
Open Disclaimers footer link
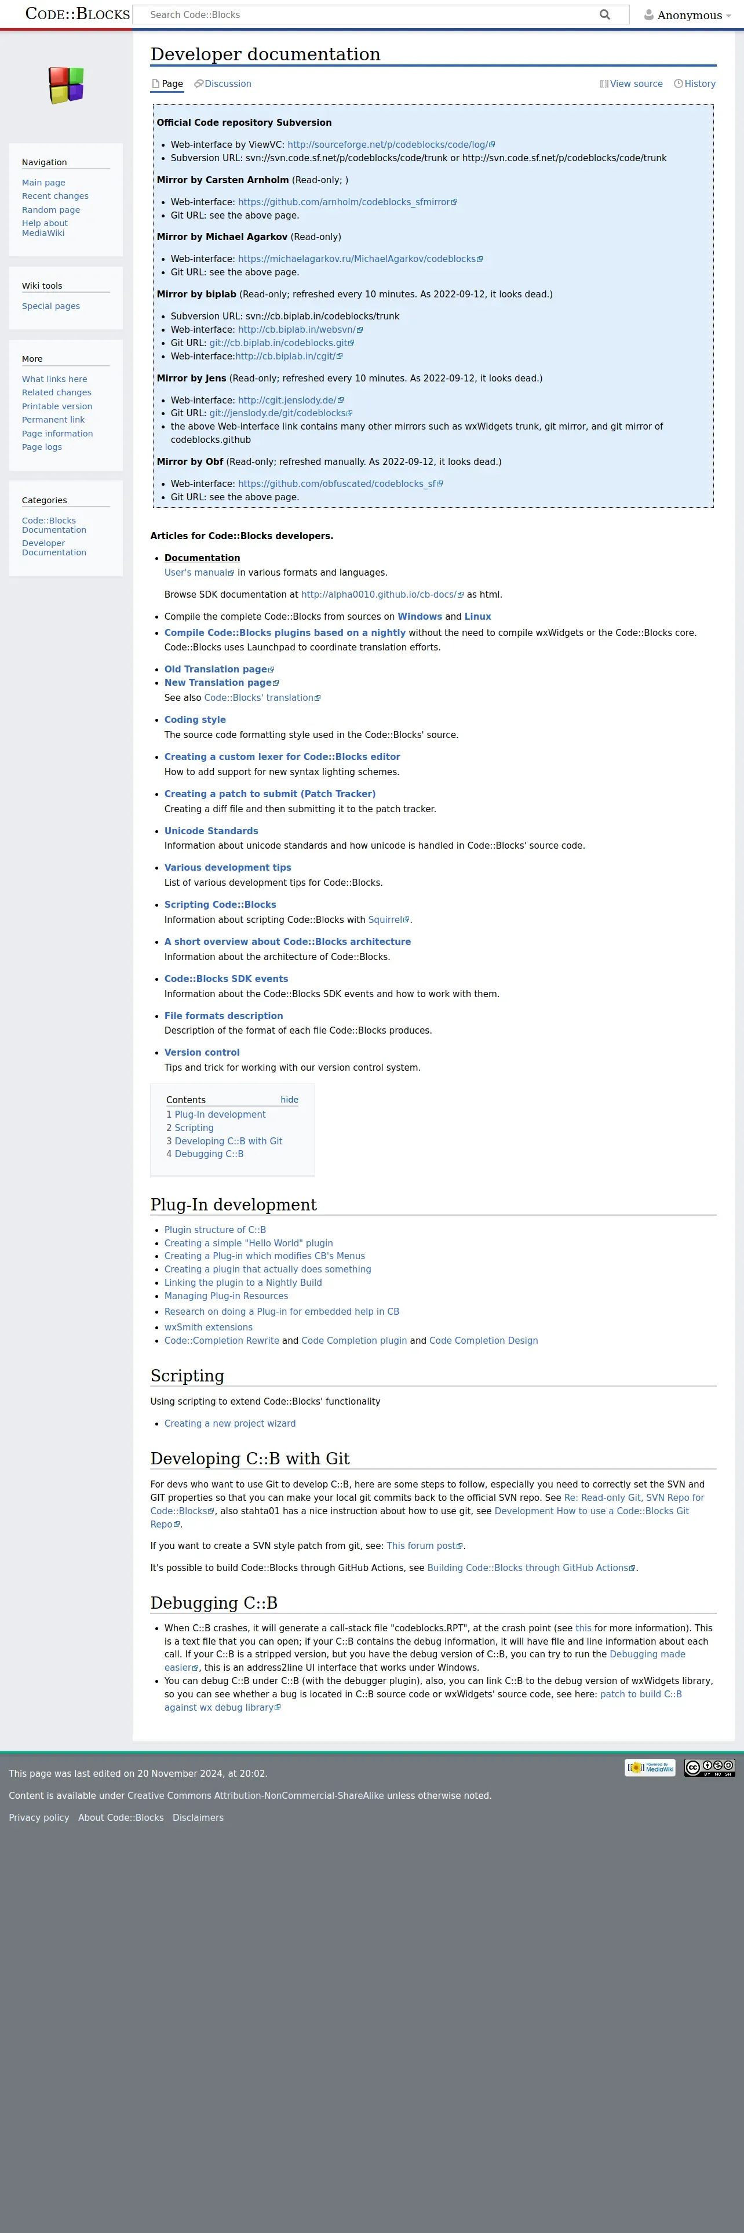(x=198, y=1818)
